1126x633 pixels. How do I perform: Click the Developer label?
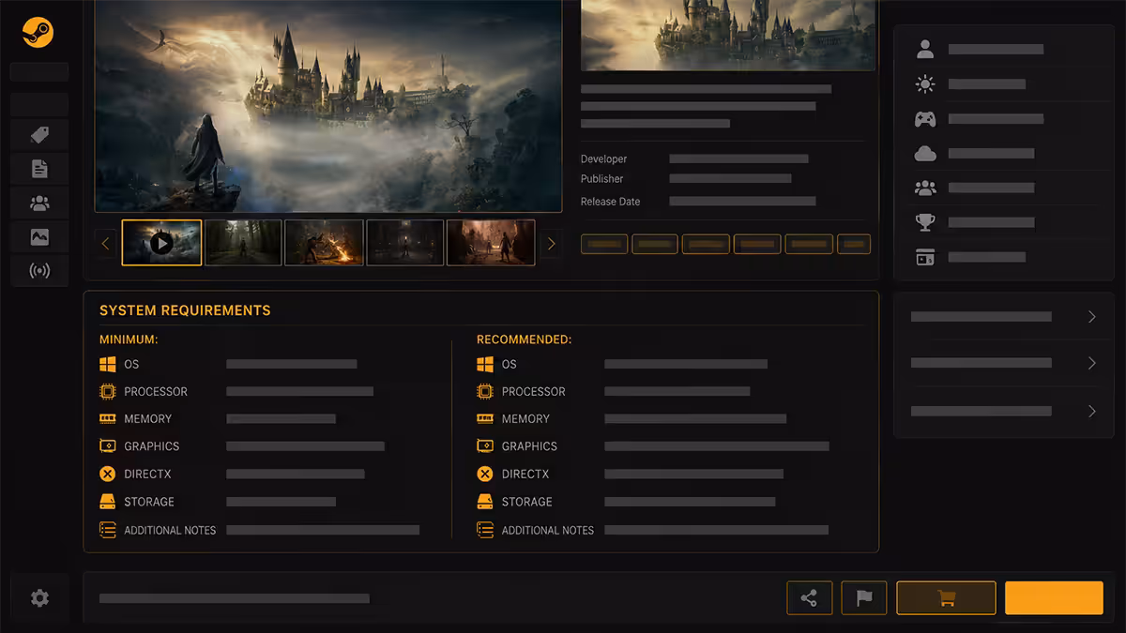(x=603, y=159)
